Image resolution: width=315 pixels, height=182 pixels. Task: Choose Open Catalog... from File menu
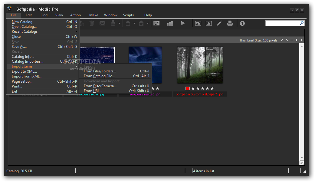coord(43,27)
